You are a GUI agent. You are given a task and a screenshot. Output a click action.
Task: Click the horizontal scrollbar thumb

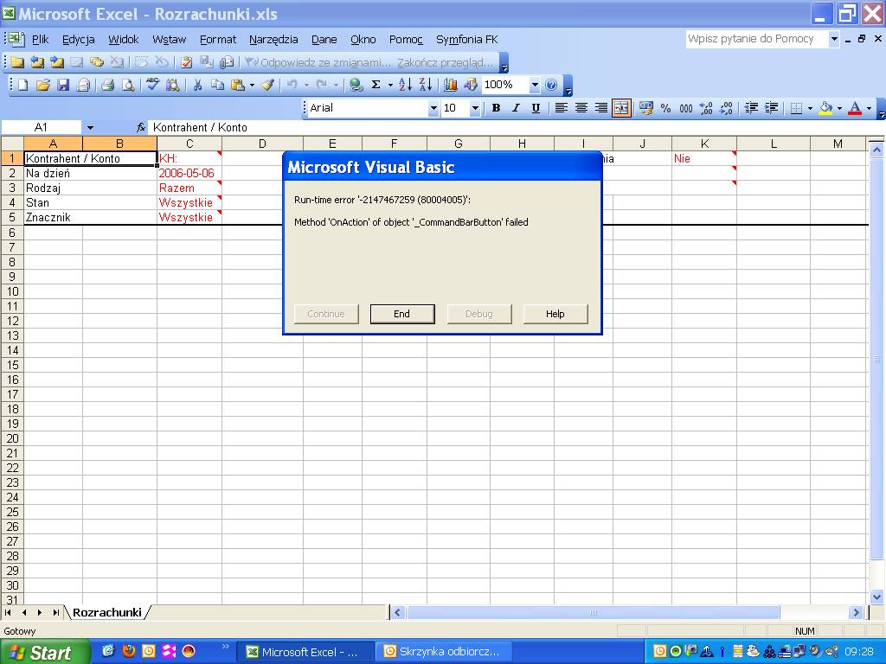coord(593,613)
